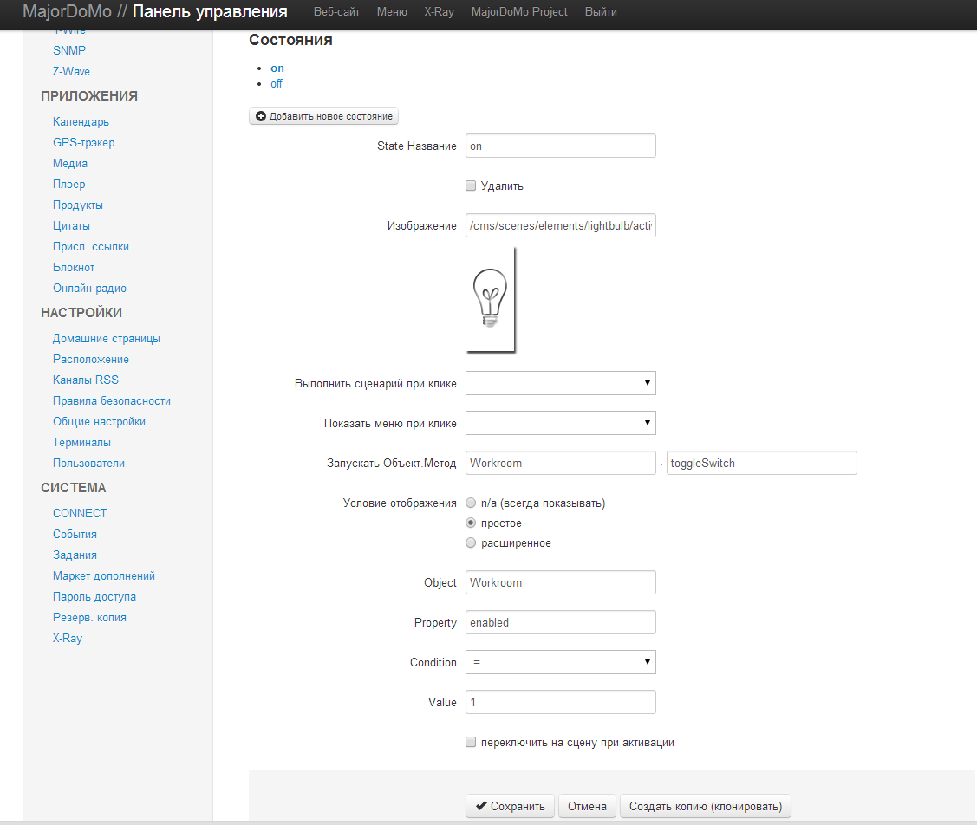Choose the расширенное display condition
The width and height of the screenshot is (977, 825).
(471, 543)
